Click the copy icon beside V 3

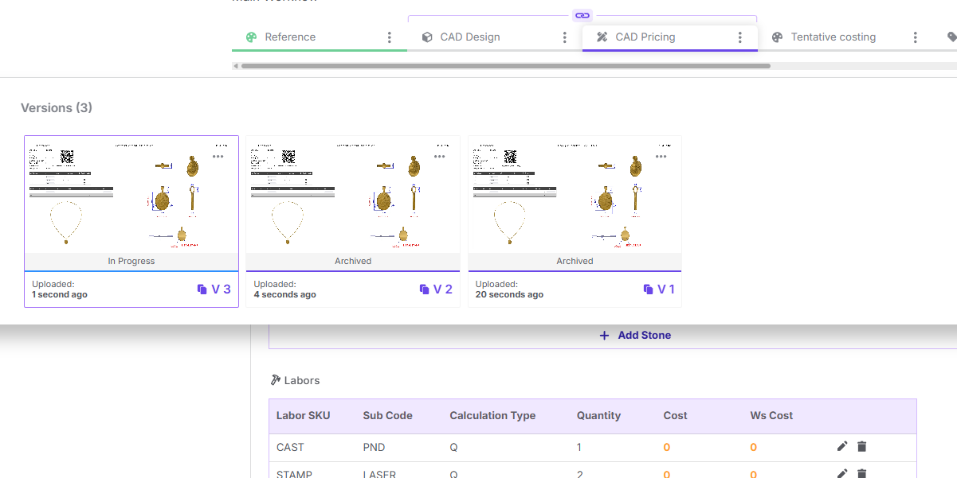202,290
